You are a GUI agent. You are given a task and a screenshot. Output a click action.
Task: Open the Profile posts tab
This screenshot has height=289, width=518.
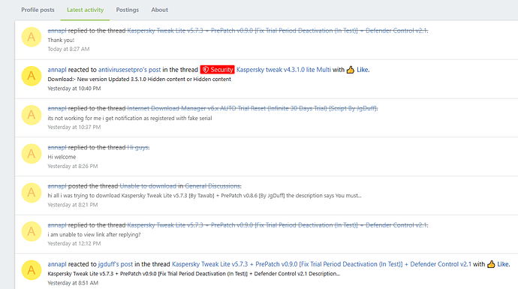38,10
